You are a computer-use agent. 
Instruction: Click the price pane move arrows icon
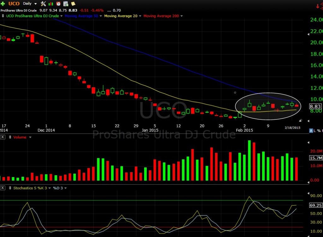pyautogui.click(x=3, y=16)
